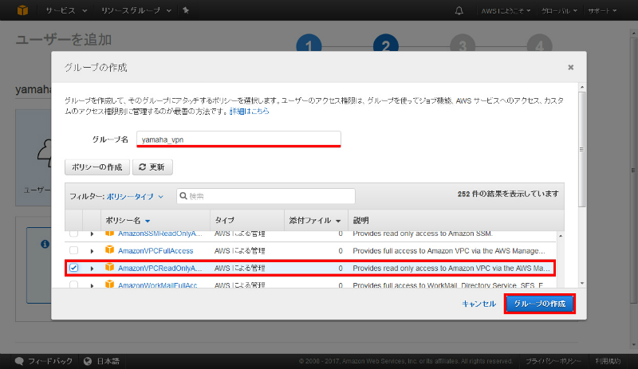Click the グループの作成 blue button
Image resolution: width=638 pixels, height=369 pixels.
click(539, 304)
